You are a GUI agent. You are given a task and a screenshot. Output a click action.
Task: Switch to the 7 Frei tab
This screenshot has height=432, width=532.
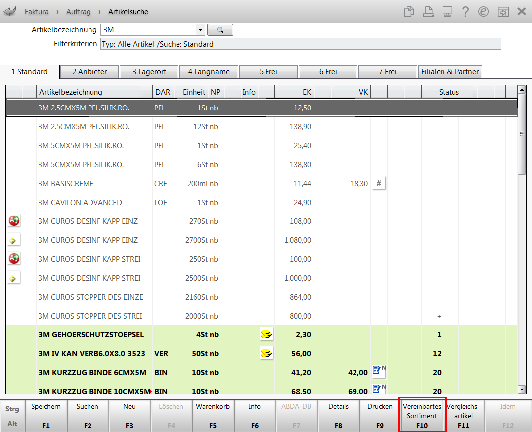388,72
